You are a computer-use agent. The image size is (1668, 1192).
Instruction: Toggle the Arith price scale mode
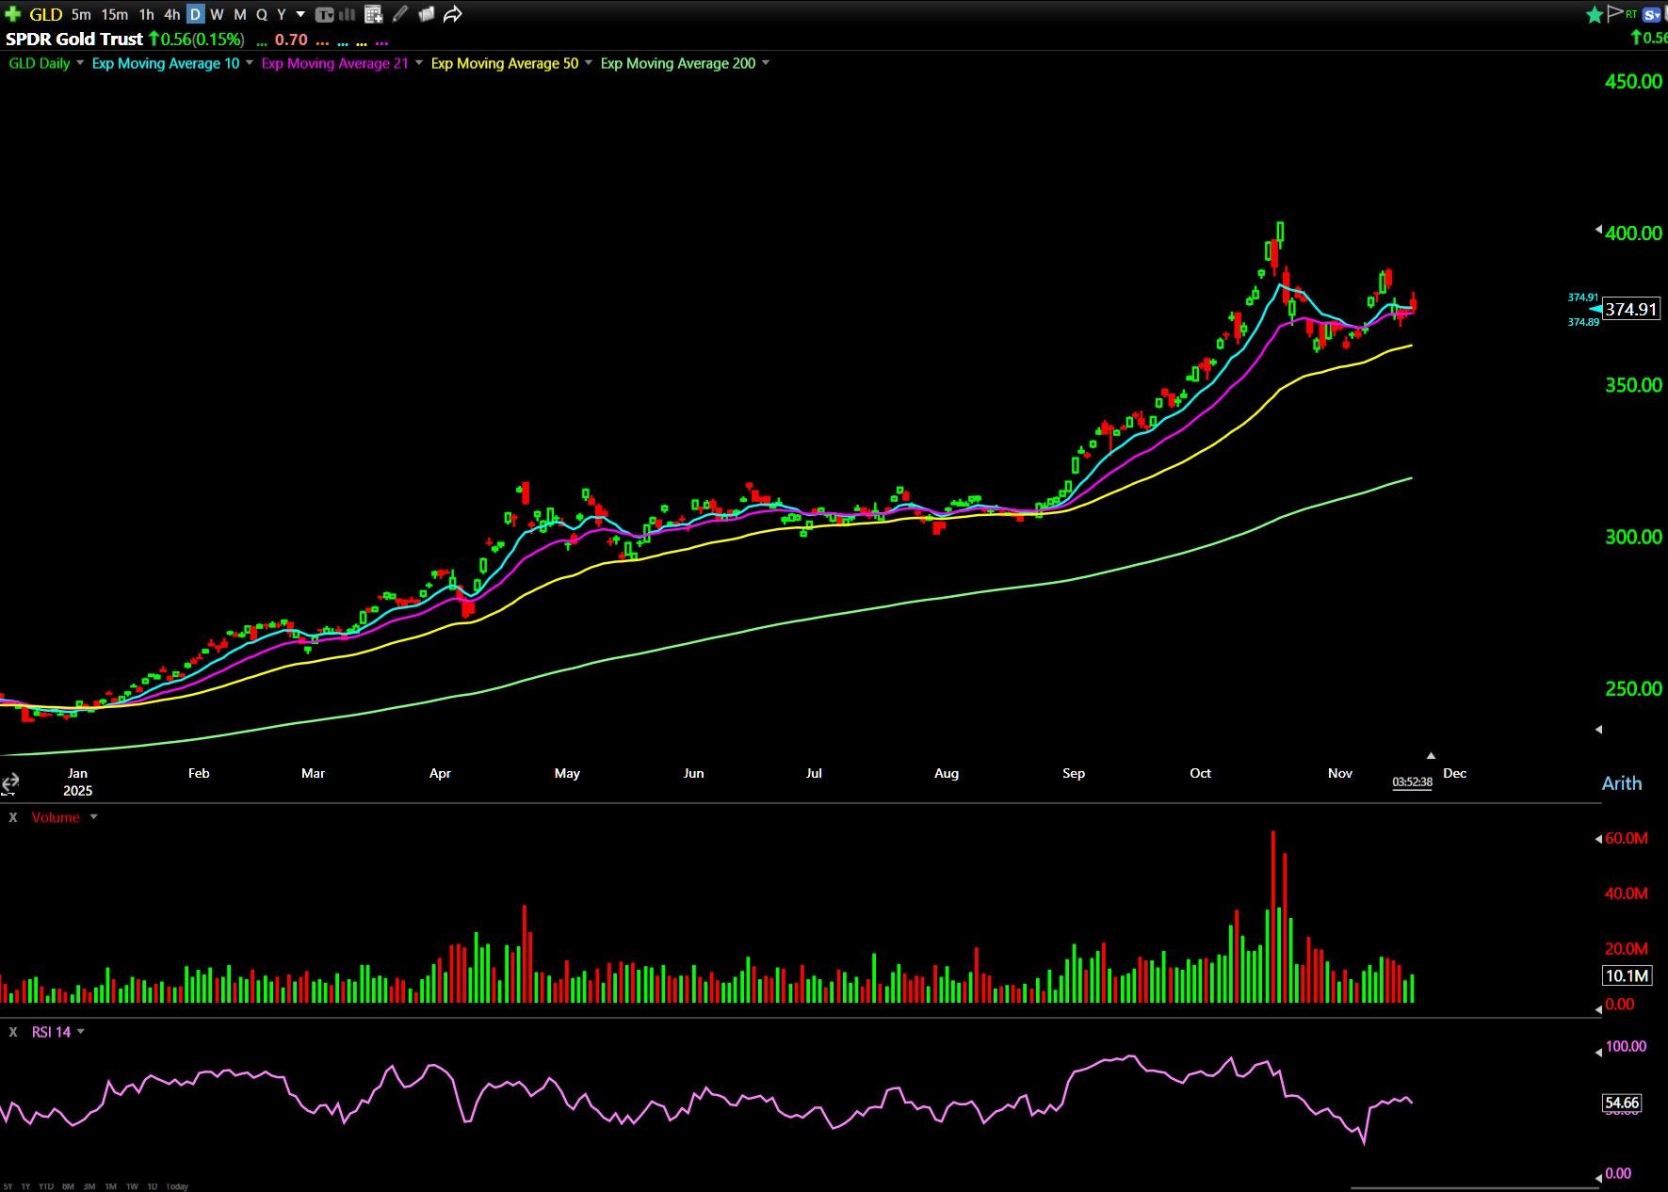point(1621,783)
